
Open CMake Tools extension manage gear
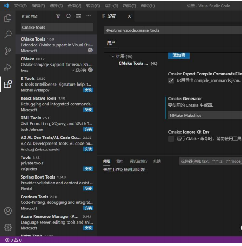[90, 50]
